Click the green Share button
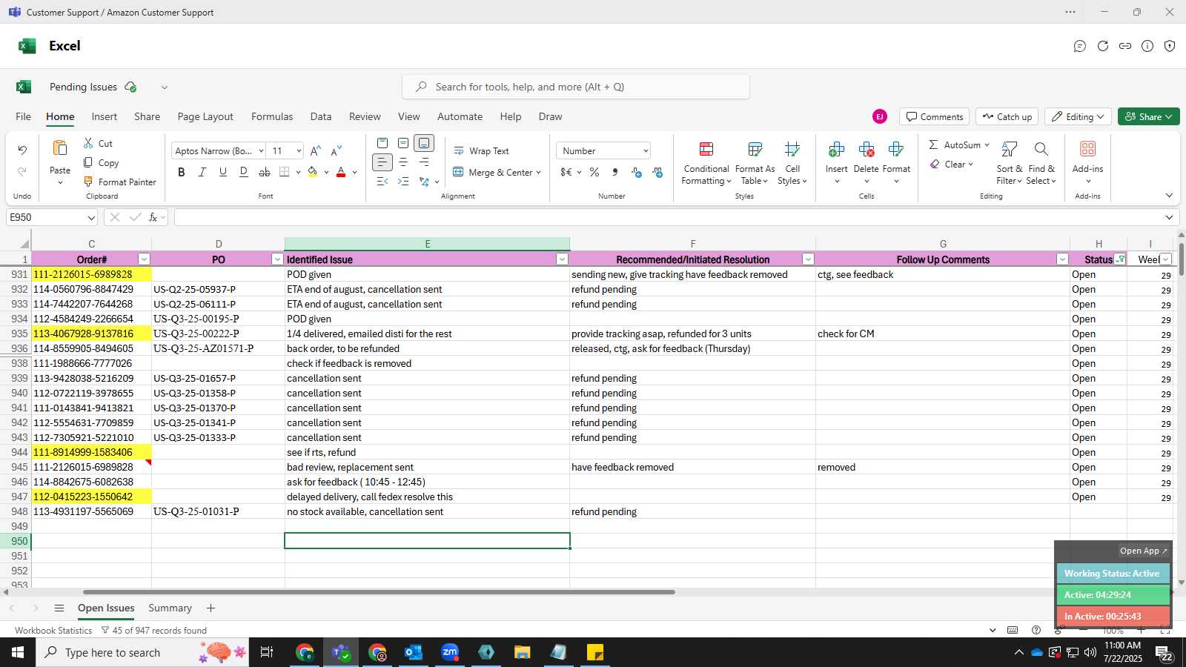Viewport: 1186px width, 667px height. (x=1148, y=116)
